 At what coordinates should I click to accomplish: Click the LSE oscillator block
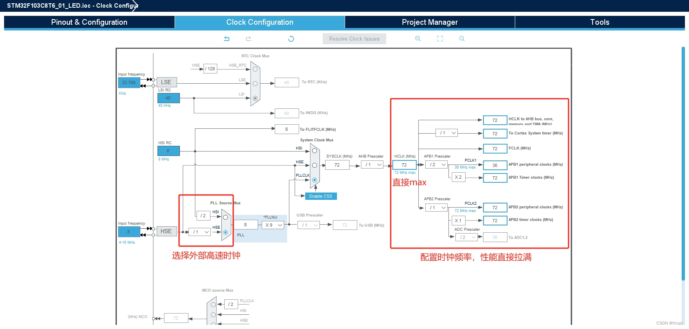[x=166, y=82]
